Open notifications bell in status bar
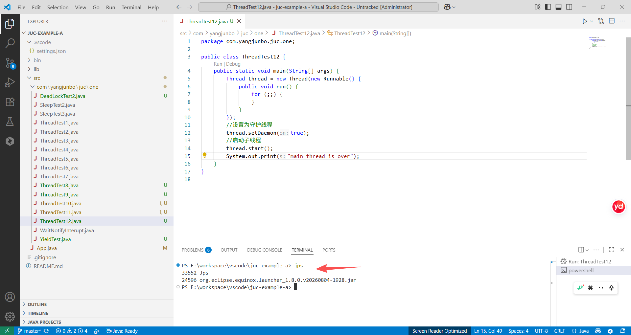This screenshot has height=335, width=631. 622,331
